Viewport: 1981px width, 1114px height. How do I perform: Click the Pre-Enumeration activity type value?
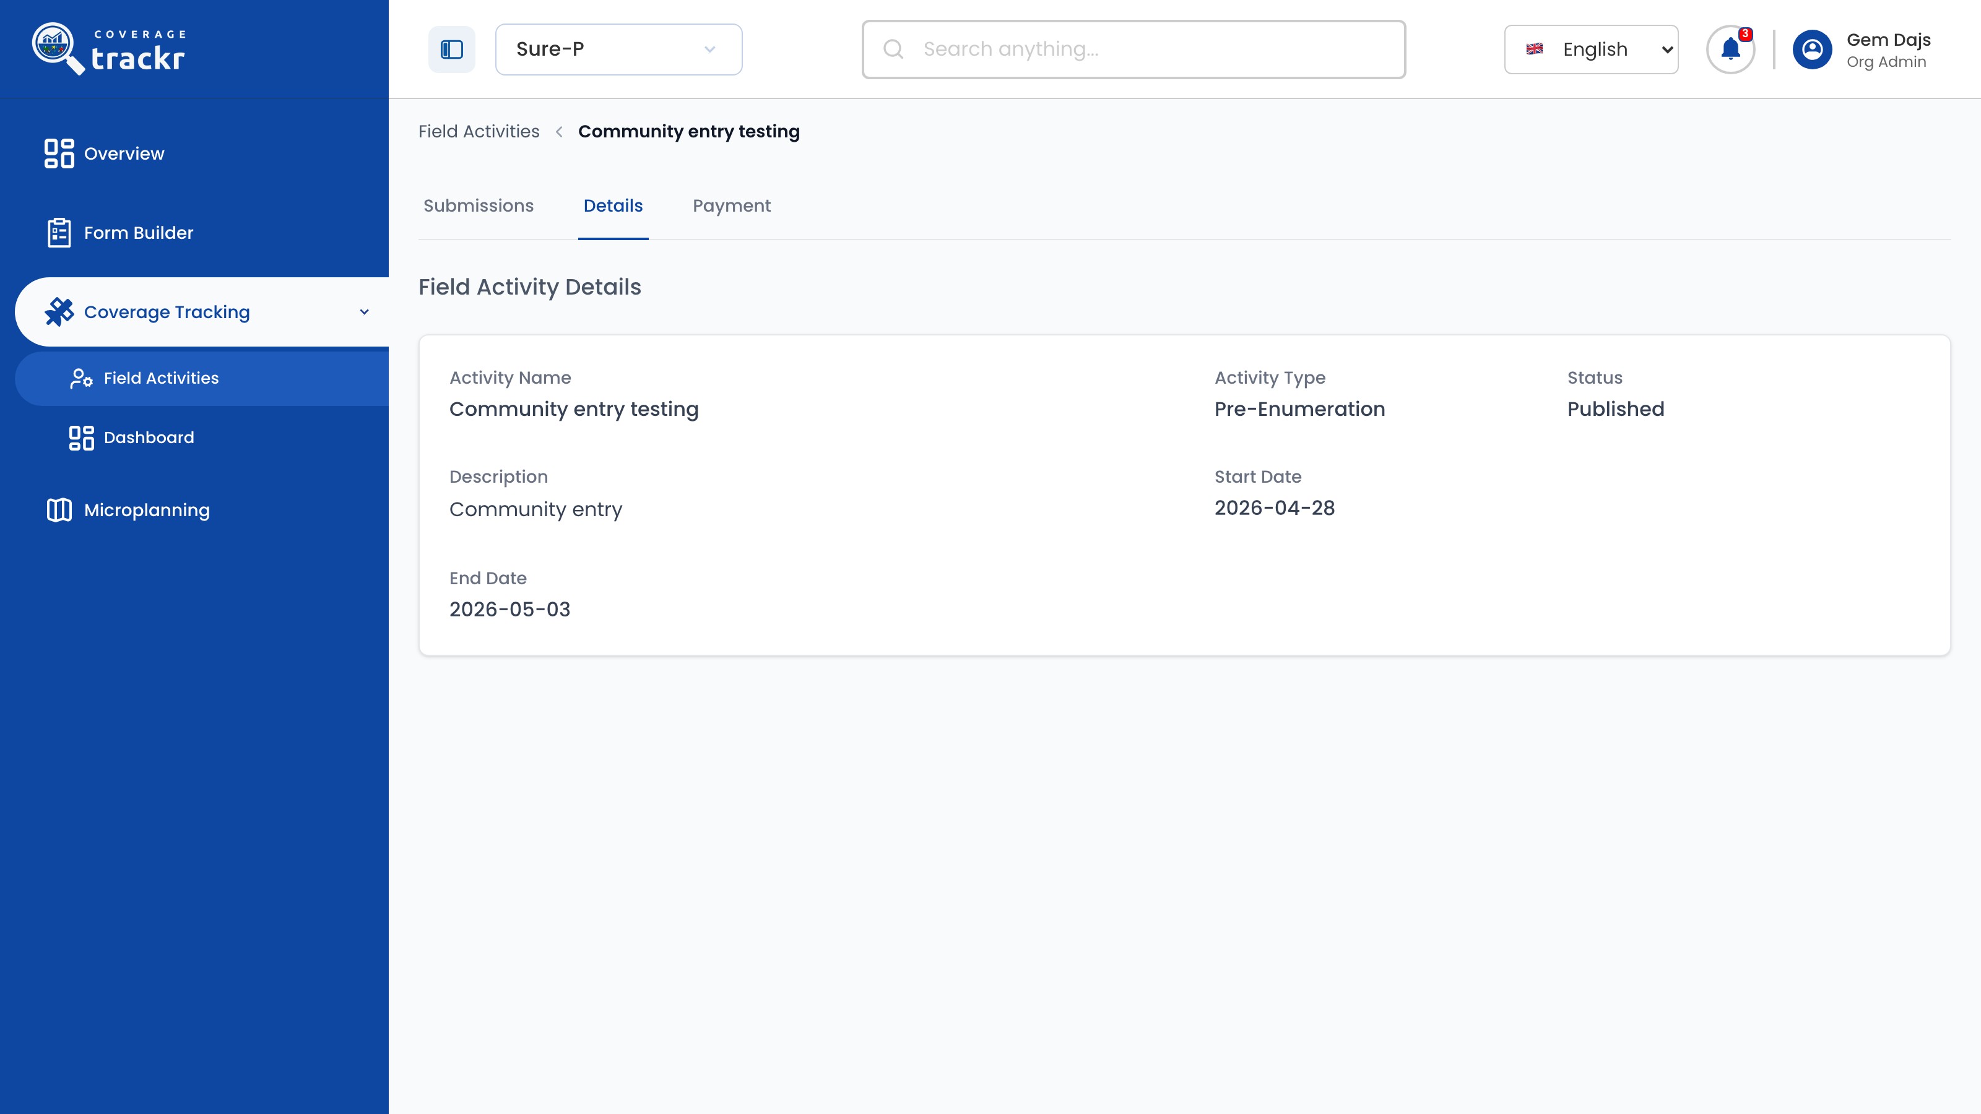click(1299, 409)
